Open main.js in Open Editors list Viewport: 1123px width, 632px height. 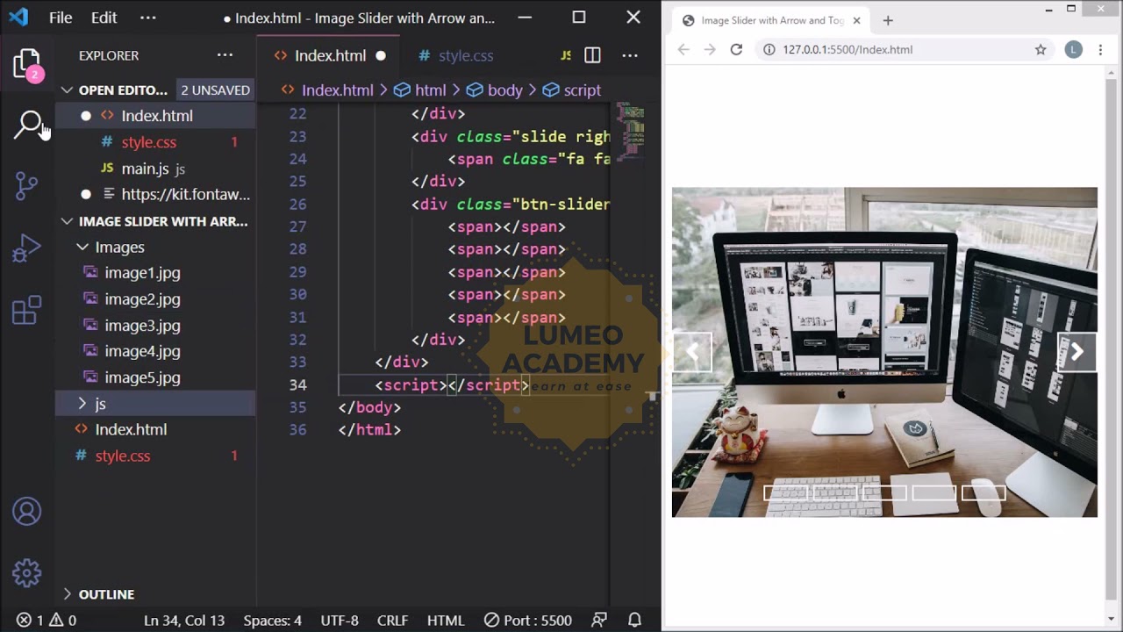coord(145,169)
